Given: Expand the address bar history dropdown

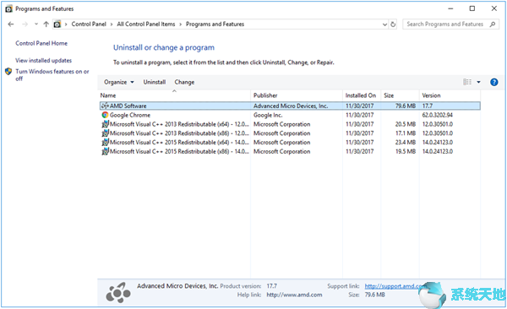Looking at the screenshot, I should click(384, 24).
